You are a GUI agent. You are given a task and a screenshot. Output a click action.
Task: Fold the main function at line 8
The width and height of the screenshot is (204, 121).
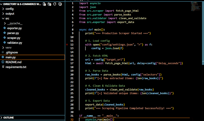coord(76,29)
